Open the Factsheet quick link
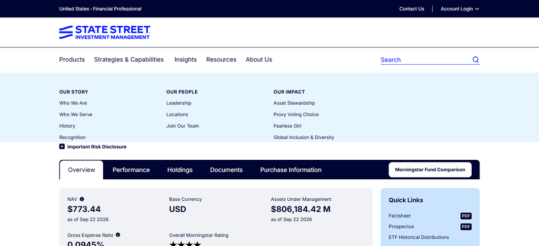 pos(400,216)
